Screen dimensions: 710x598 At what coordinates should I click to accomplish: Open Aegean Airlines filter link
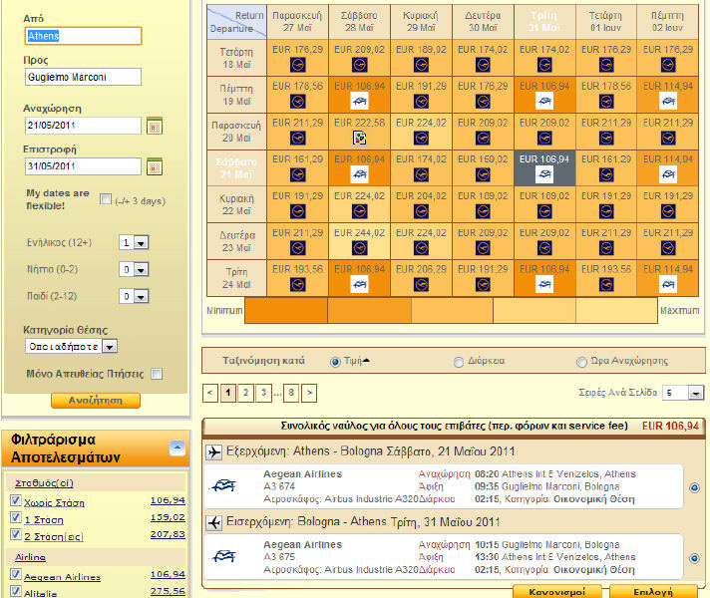tap(62, 577)
